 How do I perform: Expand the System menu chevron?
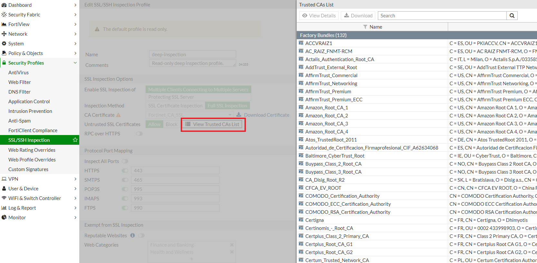point(75,44)
